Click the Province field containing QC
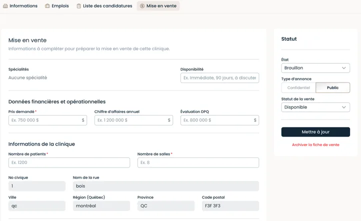The width and height of the screenshot is (361, 221). [166, 206]
